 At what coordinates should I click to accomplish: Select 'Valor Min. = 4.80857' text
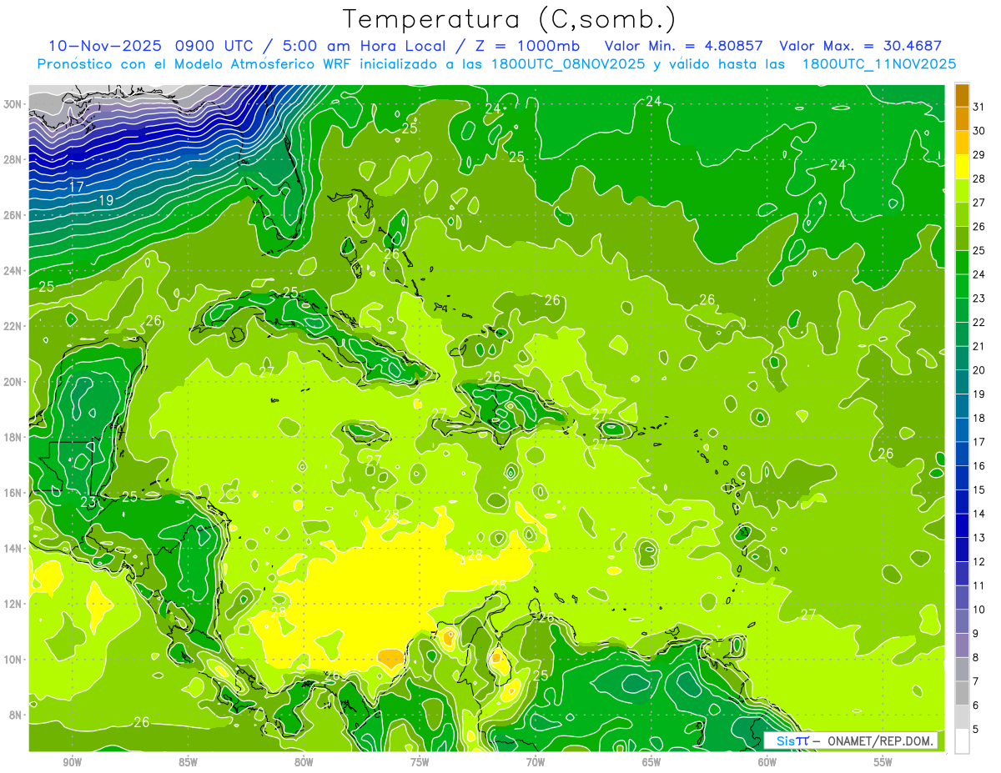point(683,46)
